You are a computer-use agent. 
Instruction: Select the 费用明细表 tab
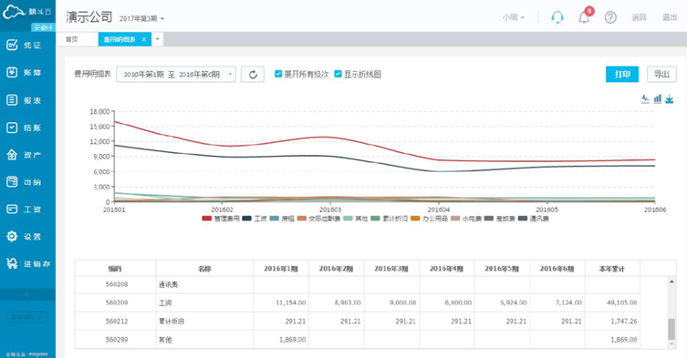[120, 39]
